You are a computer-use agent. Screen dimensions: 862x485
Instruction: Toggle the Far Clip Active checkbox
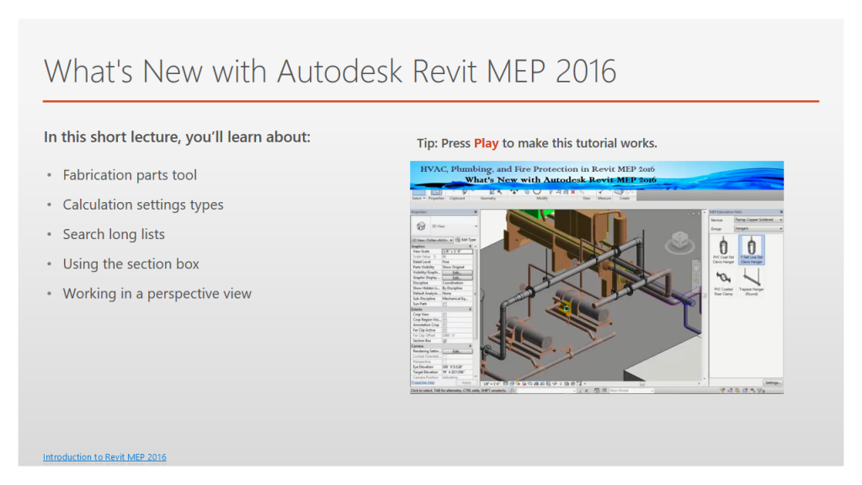[x=444, y=330]
